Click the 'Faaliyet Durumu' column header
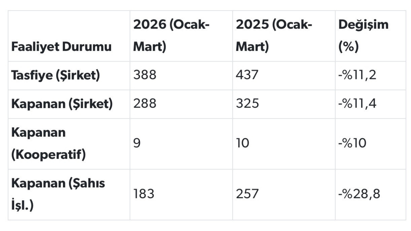 point(62,47)
